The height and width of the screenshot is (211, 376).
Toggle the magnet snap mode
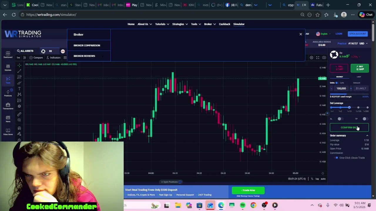click(19, 128)
